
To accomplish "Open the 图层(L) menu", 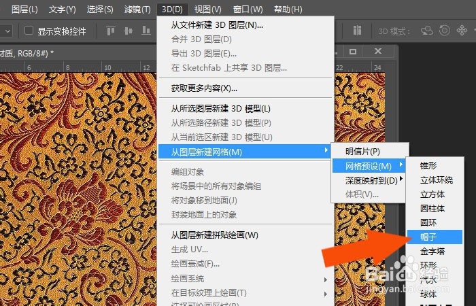I will pos(24,10).
